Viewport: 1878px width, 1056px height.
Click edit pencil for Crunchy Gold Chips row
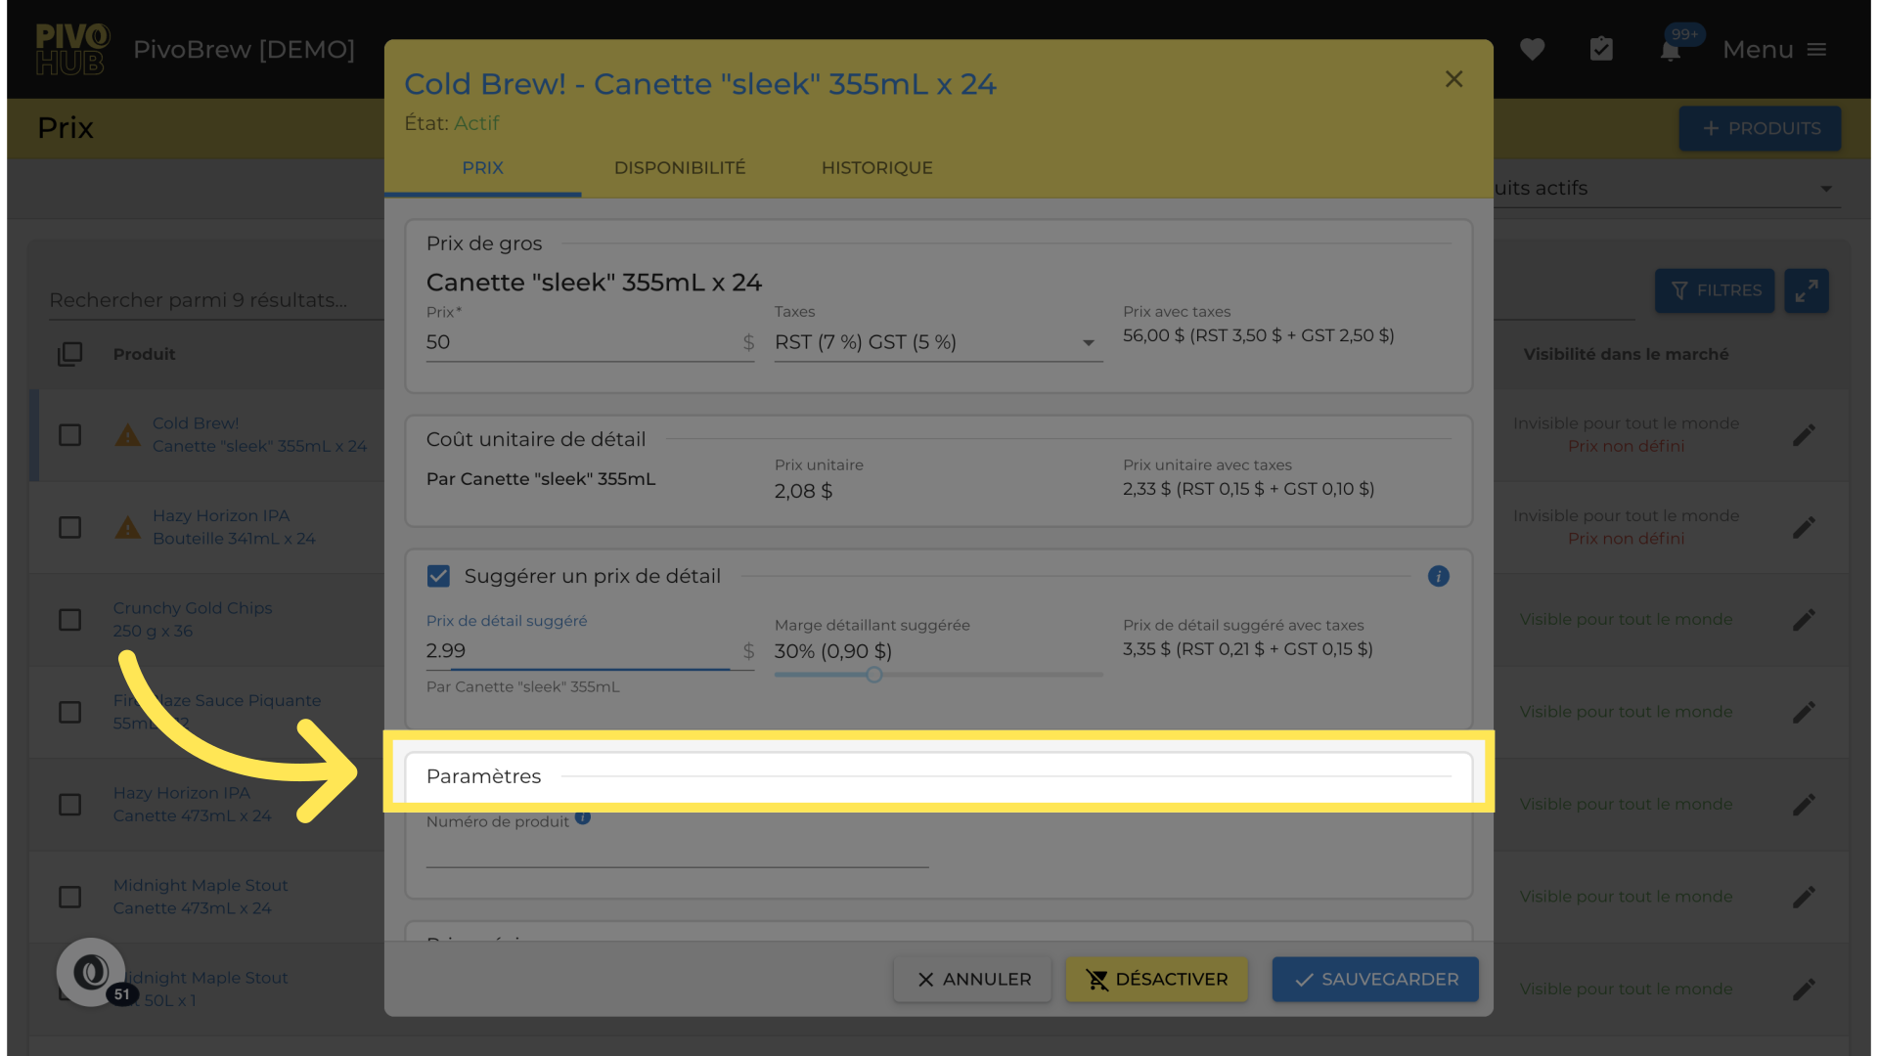click(1804, 620)
